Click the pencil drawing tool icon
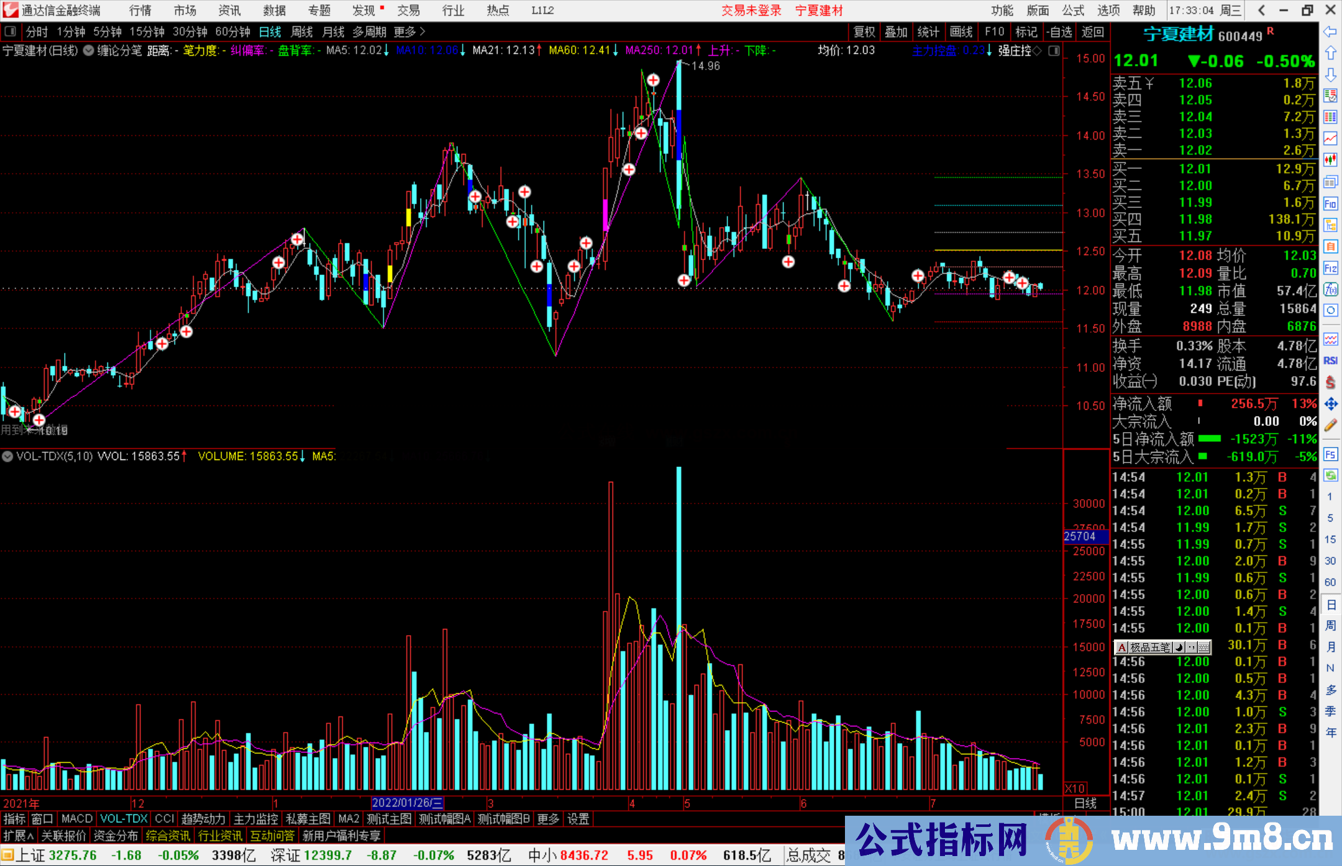The width and height of the screenshot is (1342, 866). pyautogui.click(x=1330, y=426)
